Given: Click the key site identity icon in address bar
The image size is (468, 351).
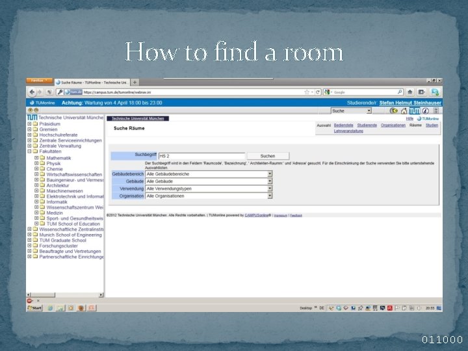Looking at the screenshot, I should point(60,92).
